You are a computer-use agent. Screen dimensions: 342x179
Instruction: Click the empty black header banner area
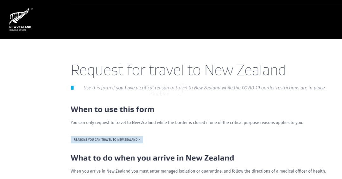[x=190, y=22]
